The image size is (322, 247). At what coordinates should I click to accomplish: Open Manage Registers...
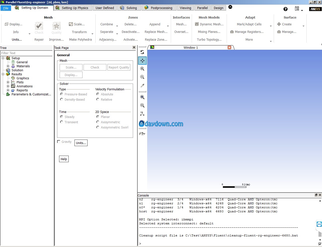click(247, 32)
